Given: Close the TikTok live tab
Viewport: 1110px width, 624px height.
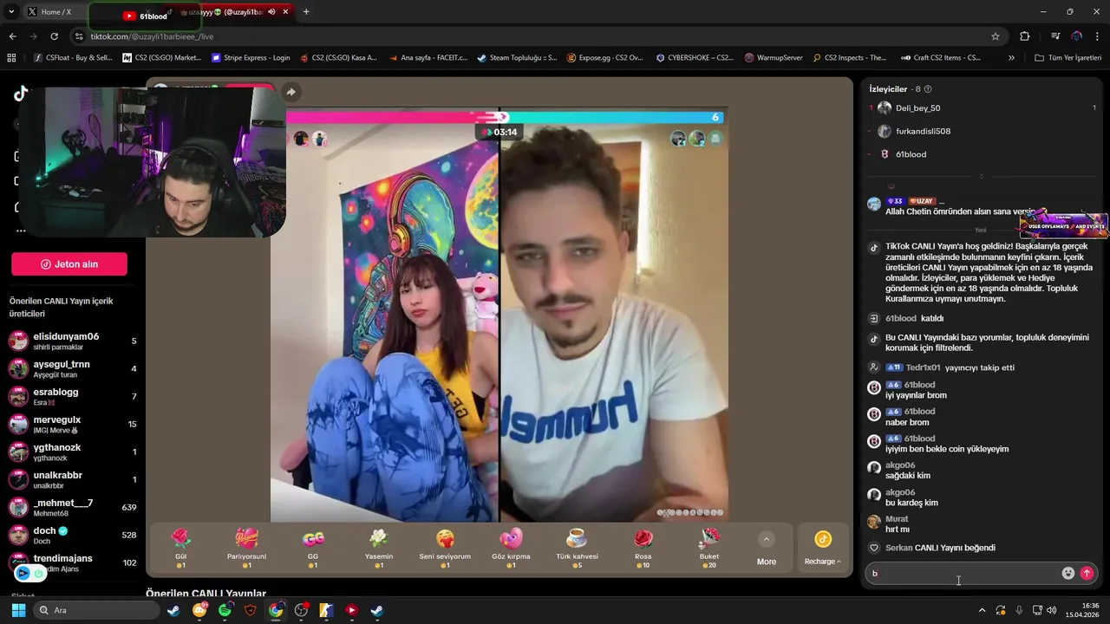Looking at the screenshot, I should (285, 12).
